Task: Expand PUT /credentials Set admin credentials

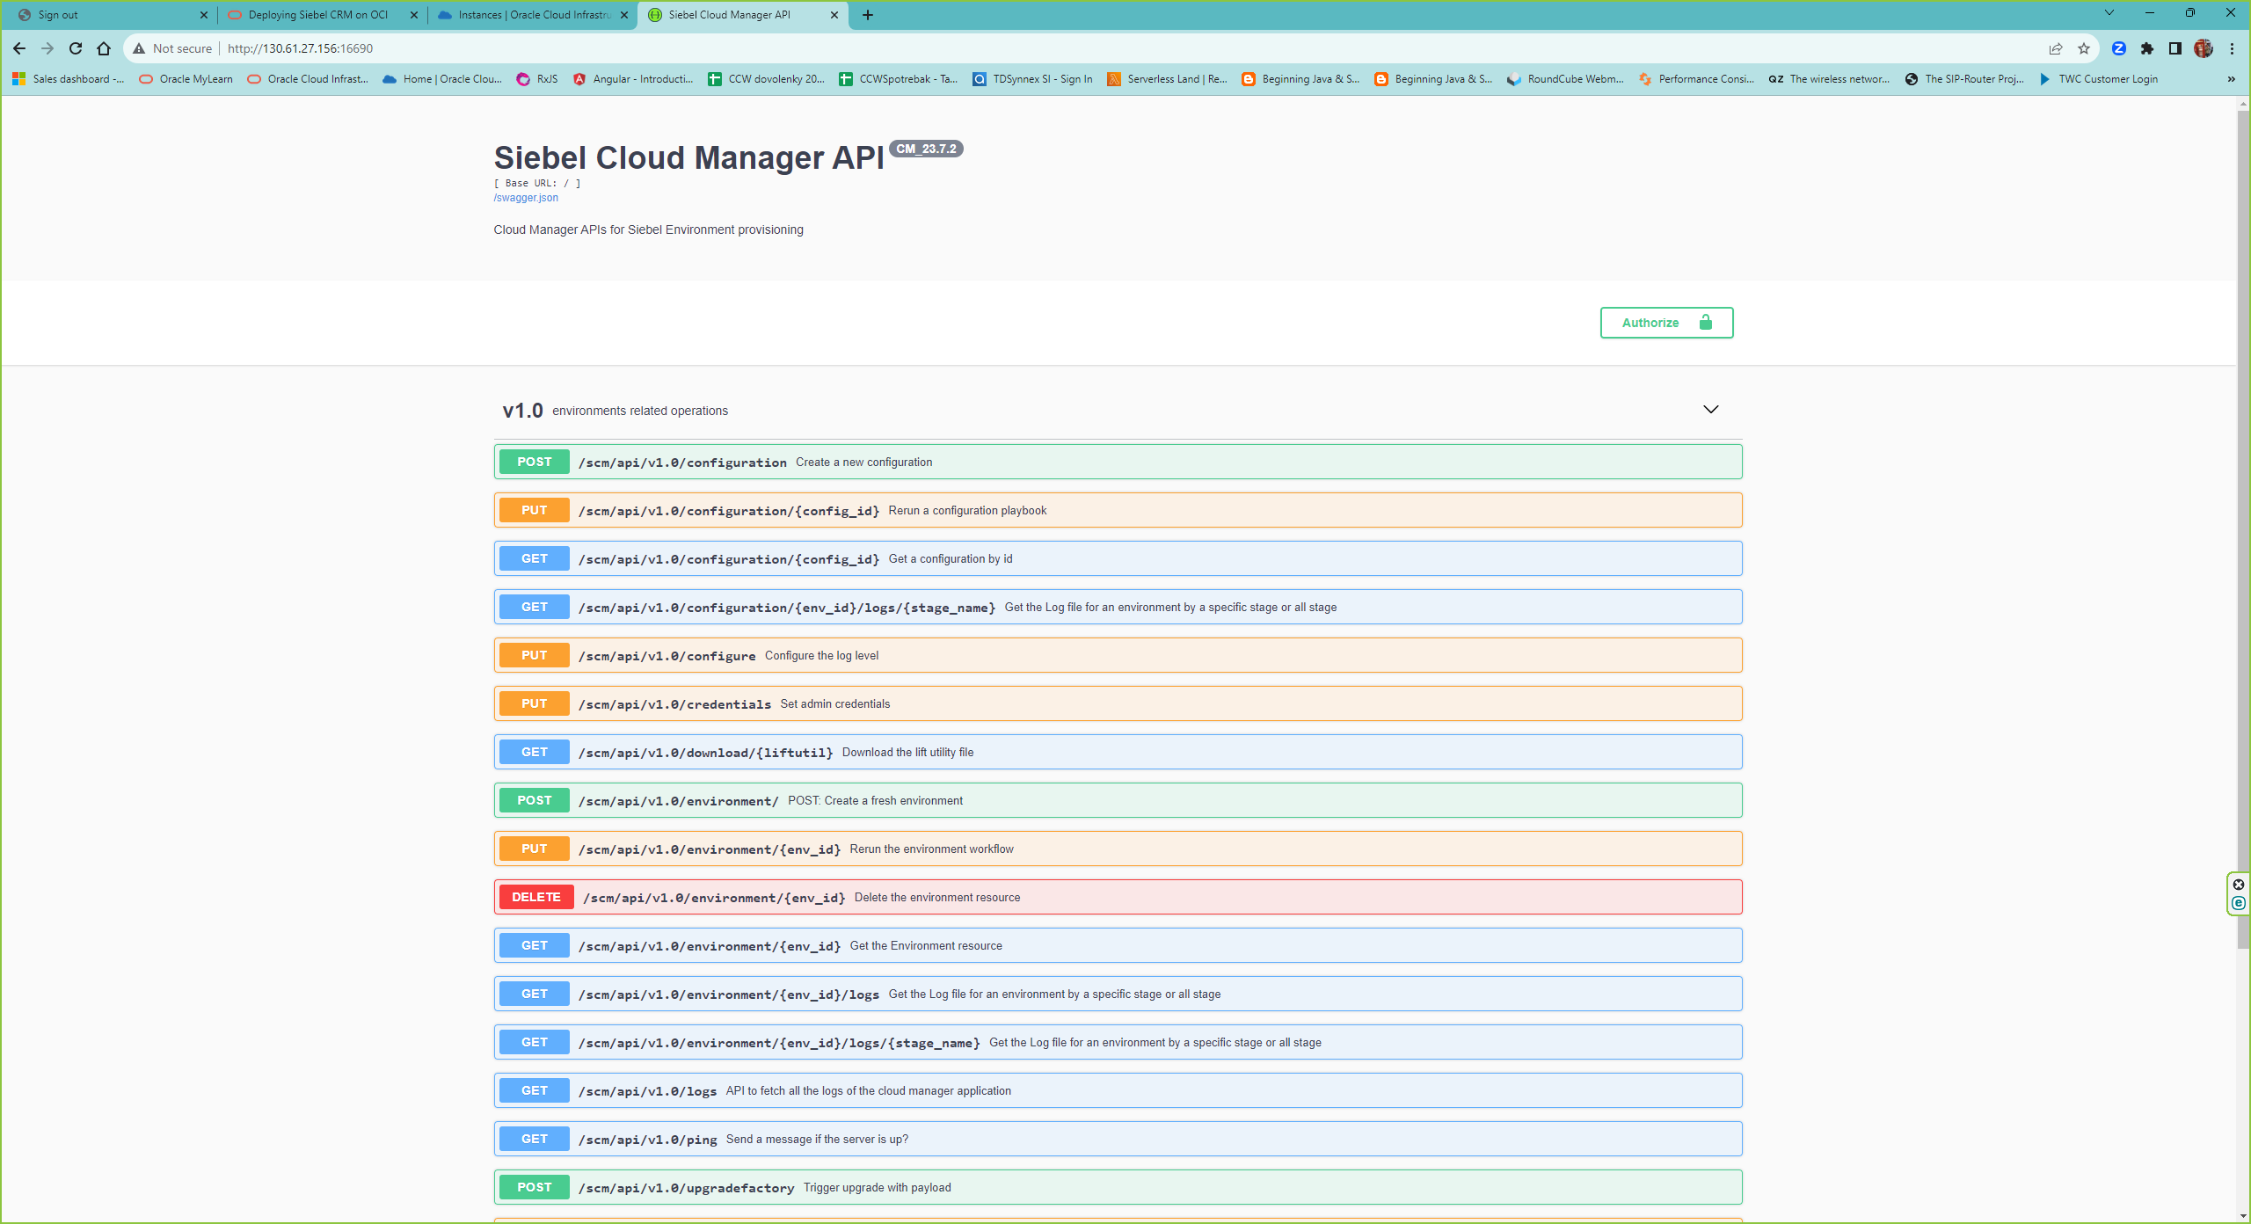Action: 1118,703
